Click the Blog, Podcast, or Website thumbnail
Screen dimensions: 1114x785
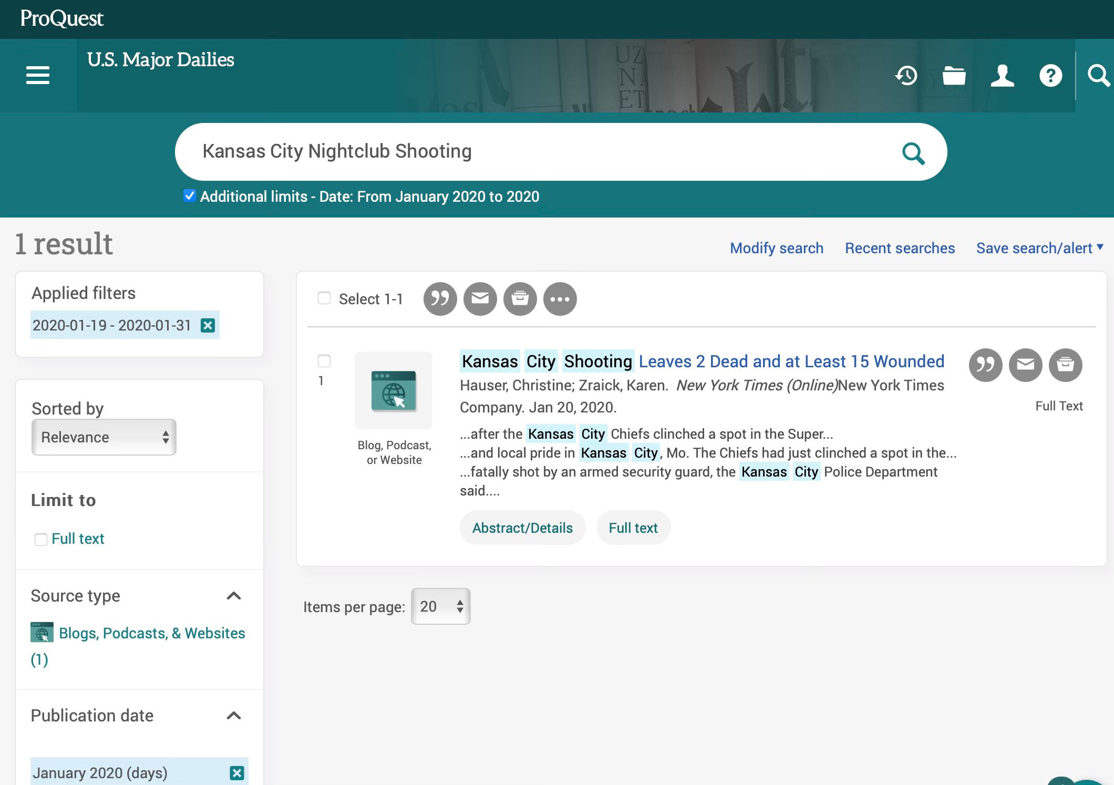[394, 390]
